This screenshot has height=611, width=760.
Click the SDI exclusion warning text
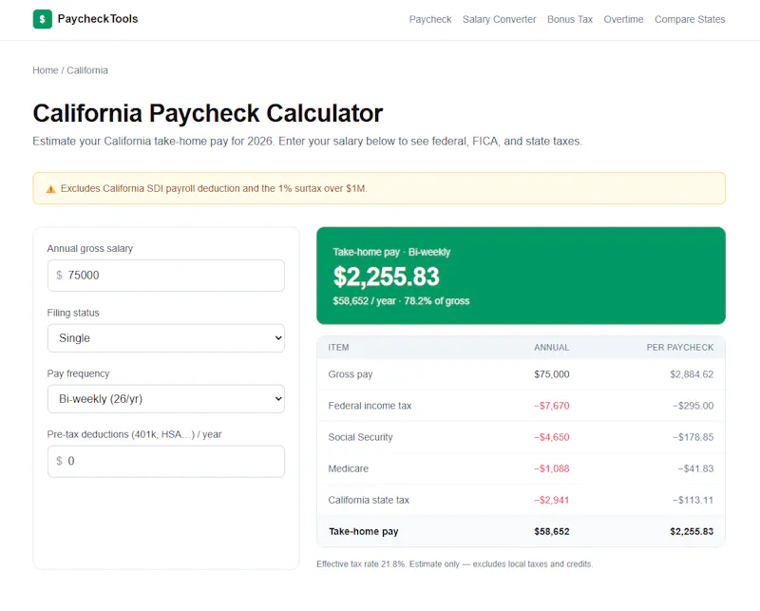point(214,189)
